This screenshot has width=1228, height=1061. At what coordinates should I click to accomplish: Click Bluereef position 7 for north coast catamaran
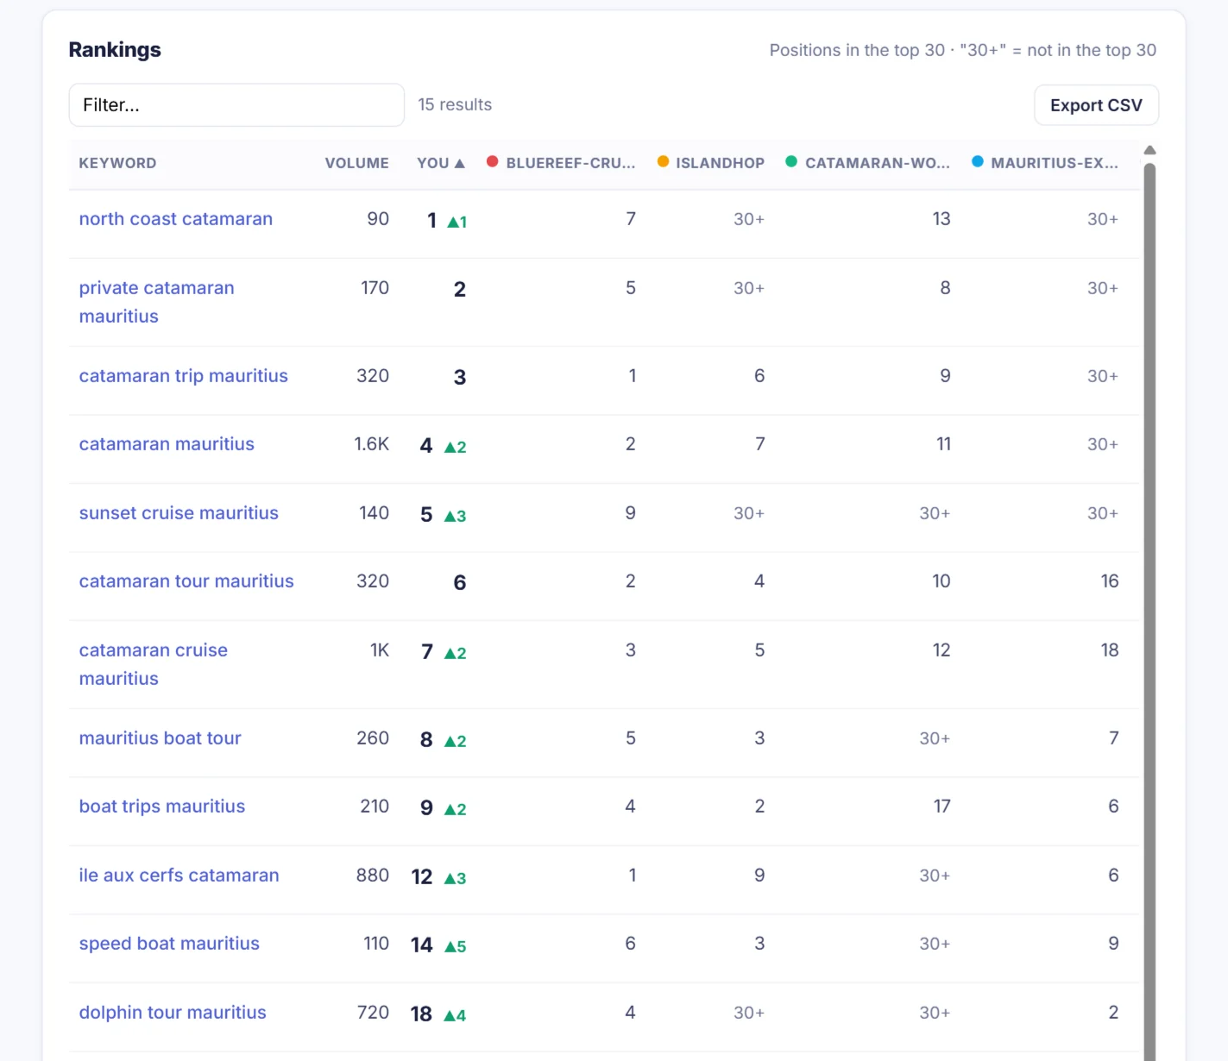pyautogui.click(x=631, y=219)
